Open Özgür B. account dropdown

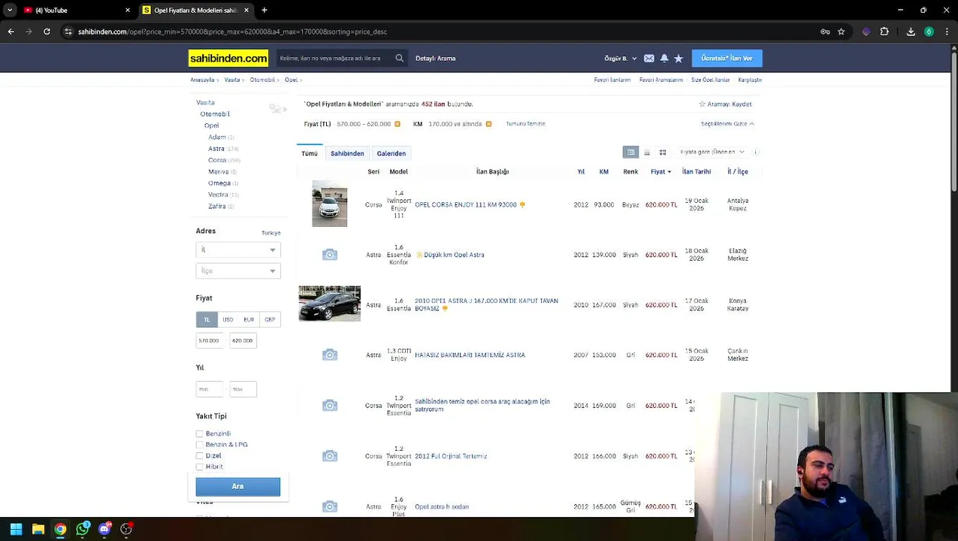(x=621, y=58)
